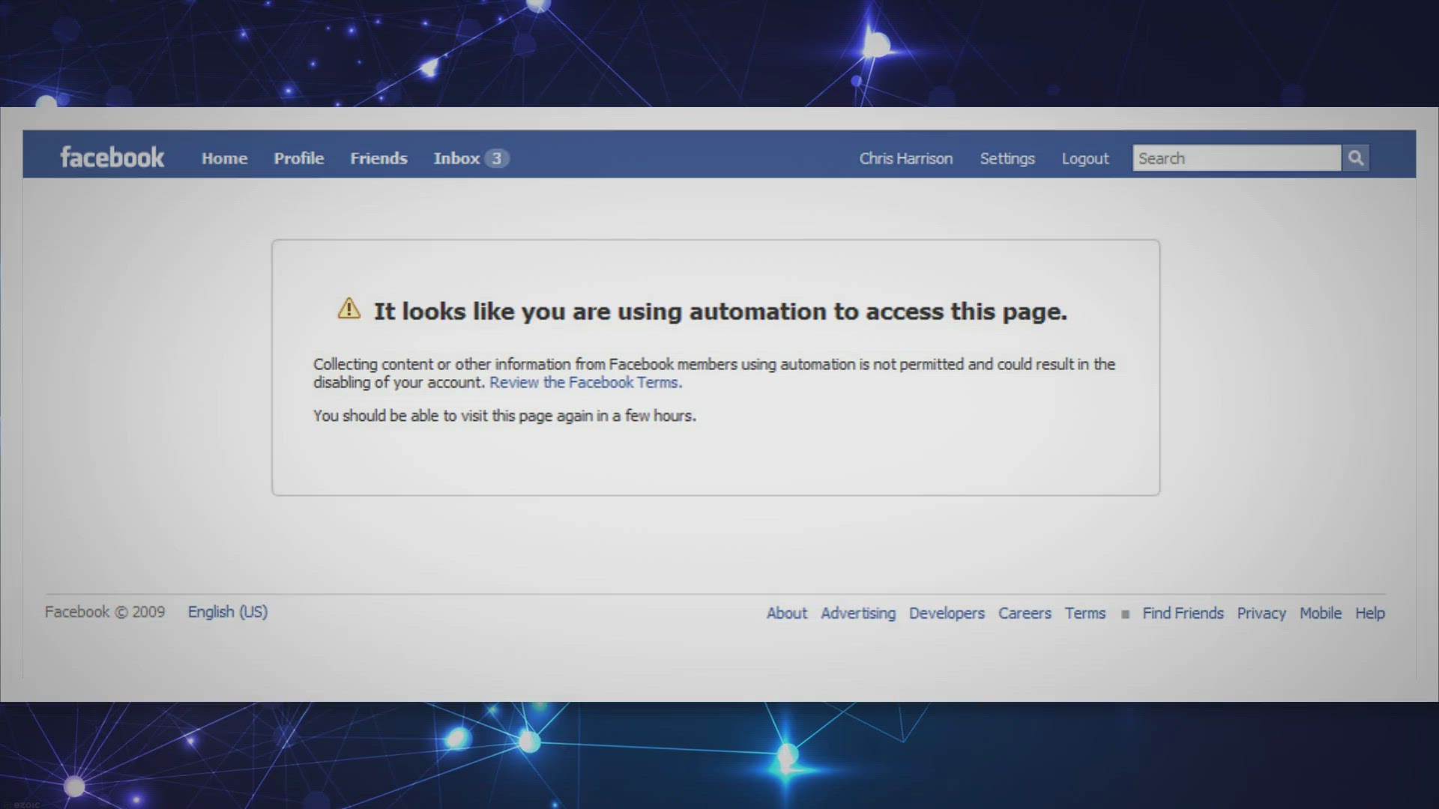
Task: Click the automation warning headline
Action: (720, 311)
